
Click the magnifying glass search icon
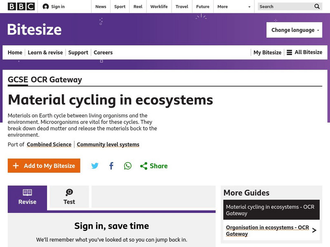tap(317, 7)
